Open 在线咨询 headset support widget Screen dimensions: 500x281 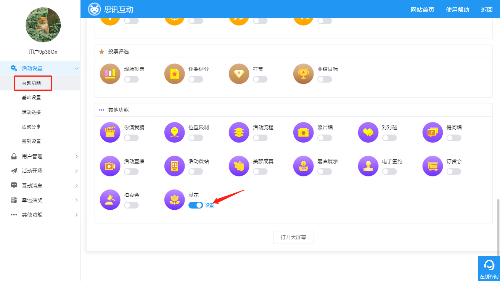489,268
